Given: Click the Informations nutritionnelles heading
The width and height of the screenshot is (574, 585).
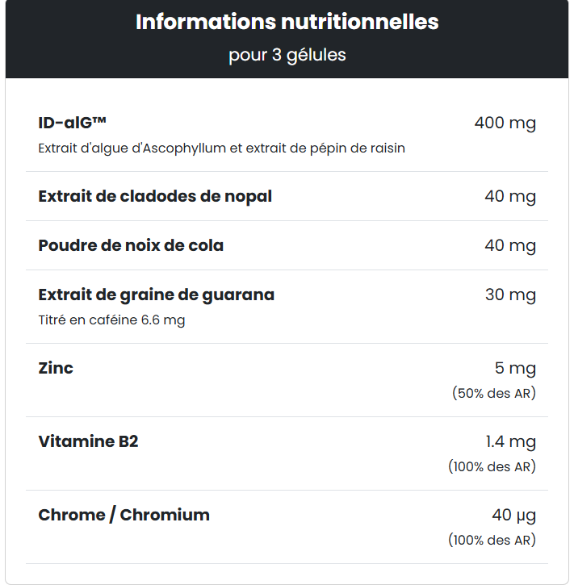Looking at the screenshot, I should (287, 22).
